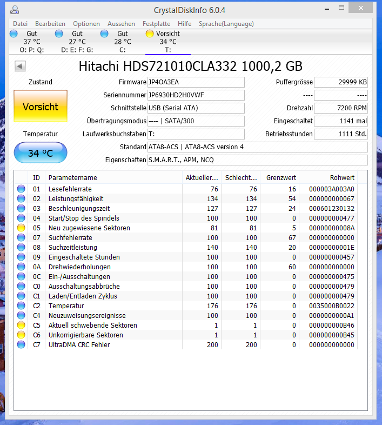Viewport: 382px width, 425px height.
Task: Click the Standard ATA8-ACS field
Action: 258,147
